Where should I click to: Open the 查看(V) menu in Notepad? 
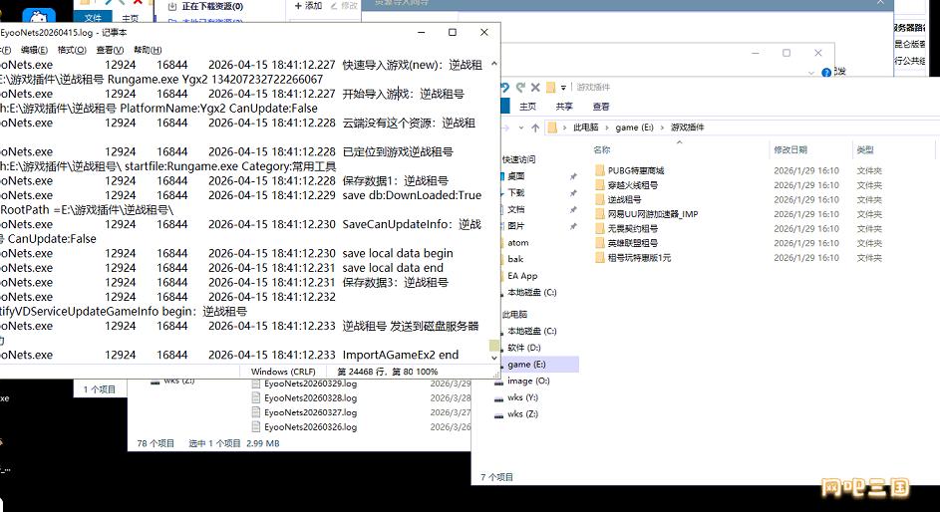point(110,50)
